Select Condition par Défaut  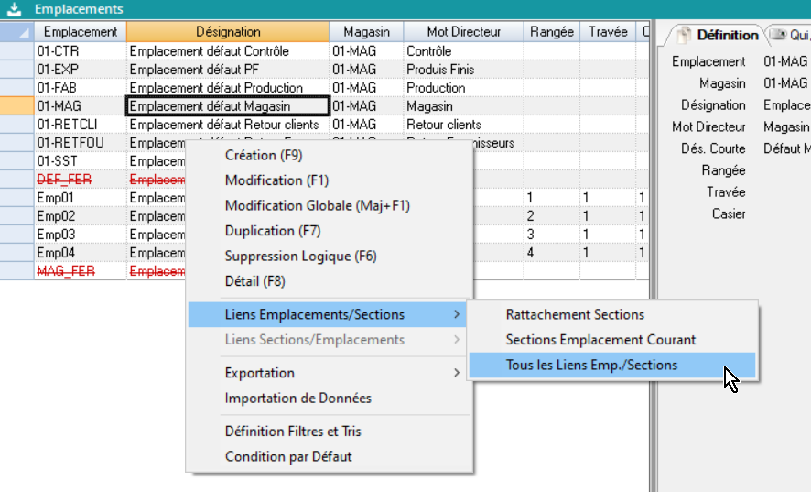coord(288,456)
